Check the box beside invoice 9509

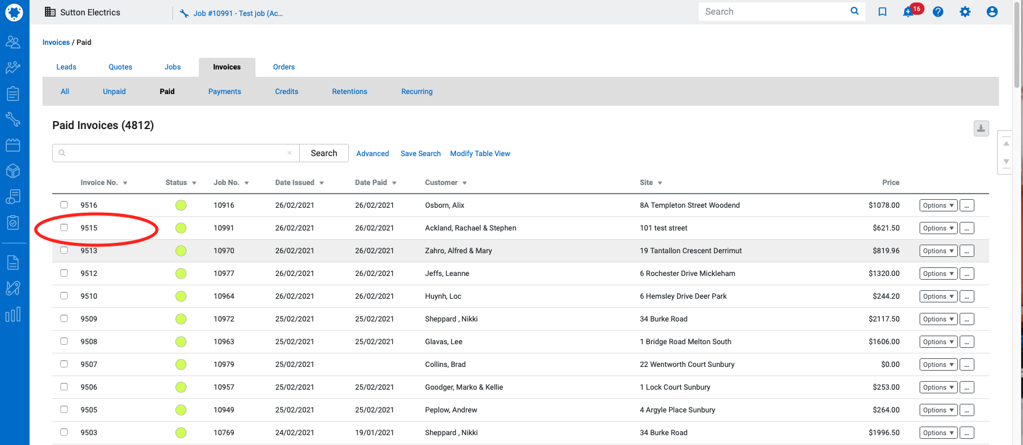[x=64, y=318]
